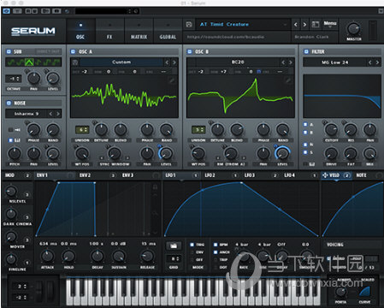Screen dimensions: 384x308
Task: Switch to the FX tab
Action: [109, 32]
